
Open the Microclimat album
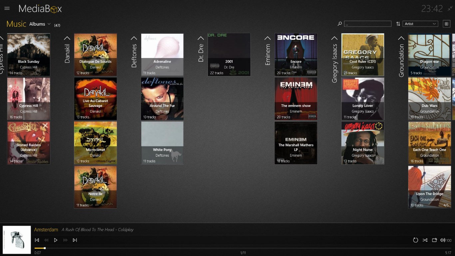pos(96,143)
